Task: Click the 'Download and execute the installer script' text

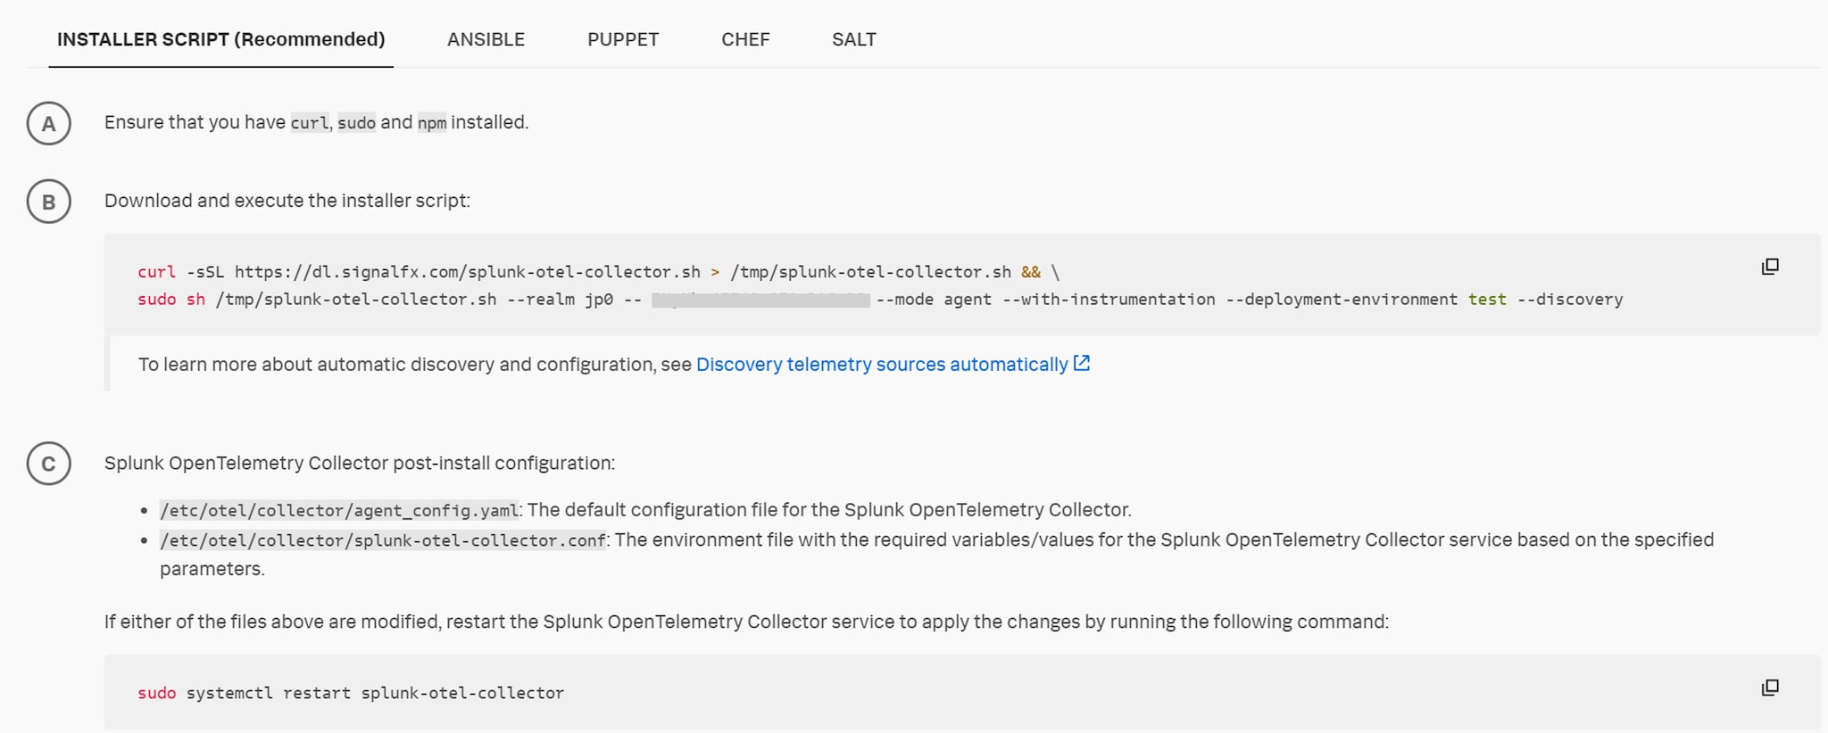Action: click(x=287, y=201)
